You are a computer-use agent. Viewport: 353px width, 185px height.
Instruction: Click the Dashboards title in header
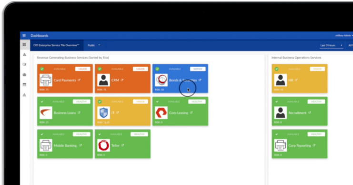pos(40,36)
